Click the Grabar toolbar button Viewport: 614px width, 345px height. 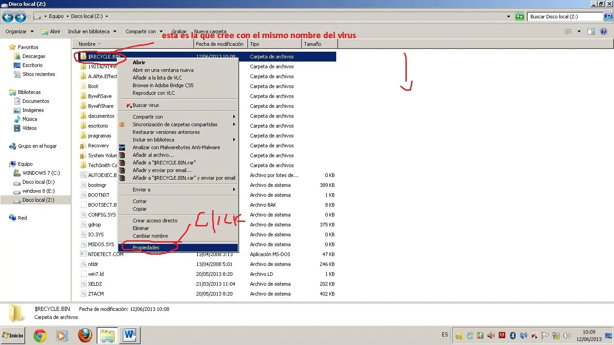(x=179, y=31)
